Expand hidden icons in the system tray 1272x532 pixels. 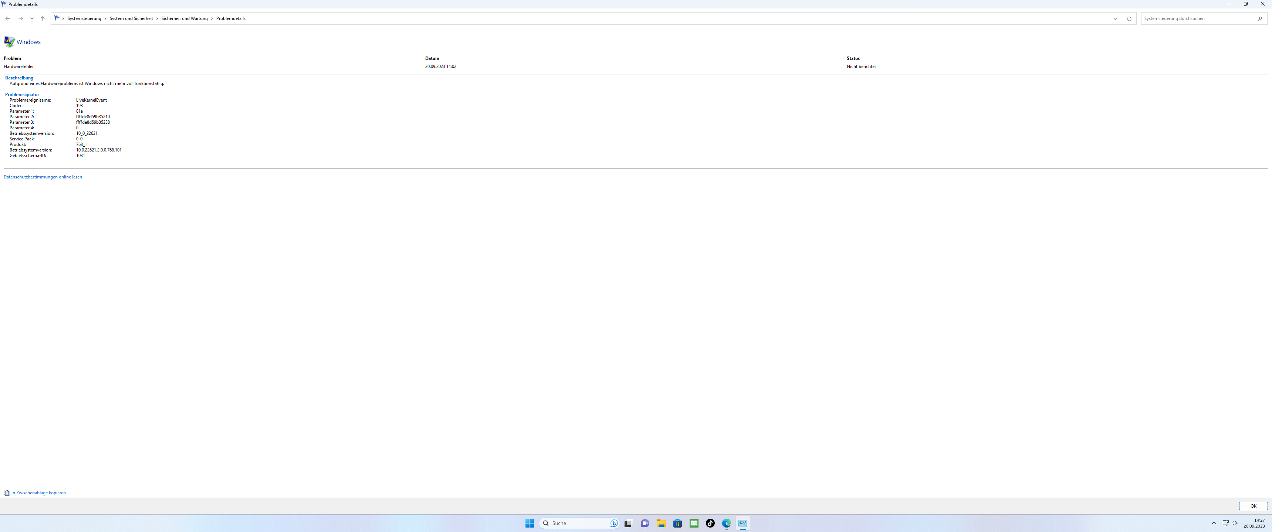1214,523
